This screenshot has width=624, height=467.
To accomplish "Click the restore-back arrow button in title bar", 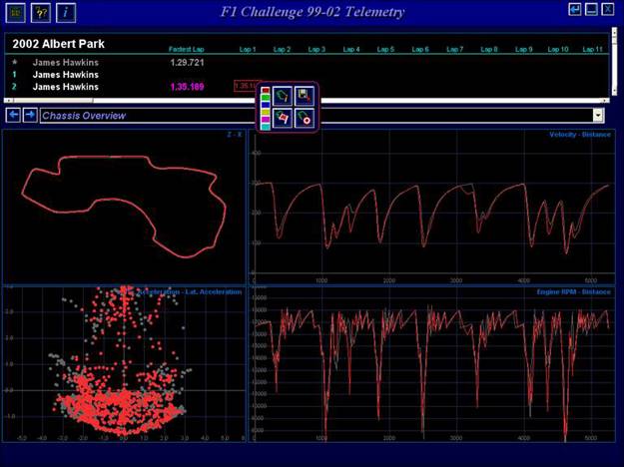I will coord(574,9).
